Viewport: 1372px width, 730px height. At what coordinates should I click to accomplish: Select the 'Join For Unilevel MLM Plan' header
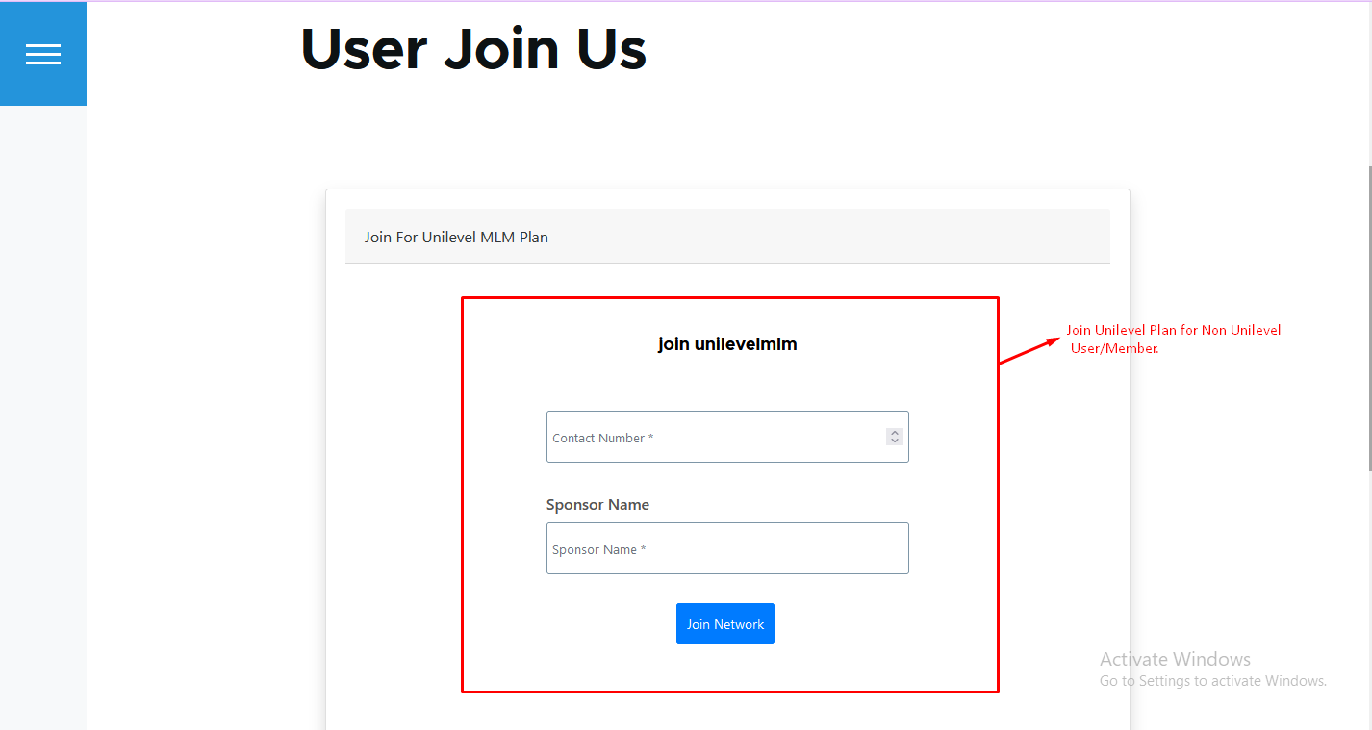click(456, 237)
